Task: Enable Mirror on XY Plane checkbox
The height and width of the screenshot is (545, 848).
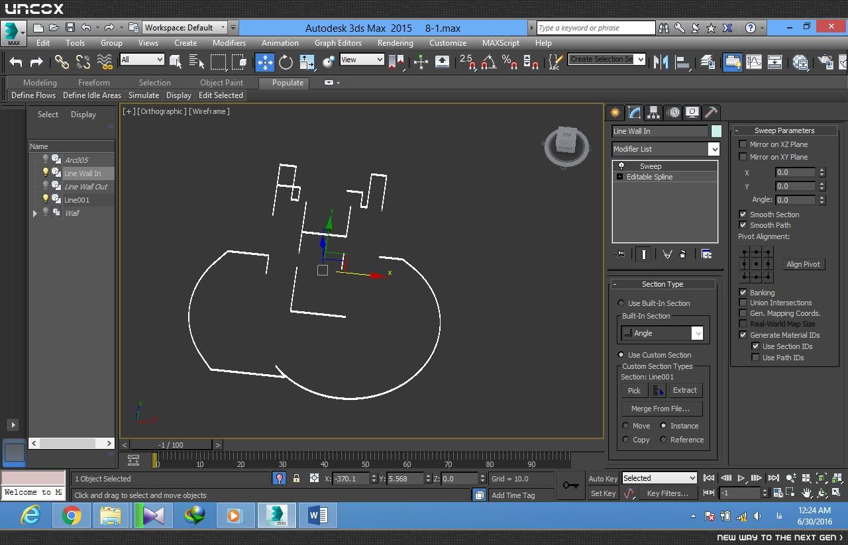Action: 743,157
